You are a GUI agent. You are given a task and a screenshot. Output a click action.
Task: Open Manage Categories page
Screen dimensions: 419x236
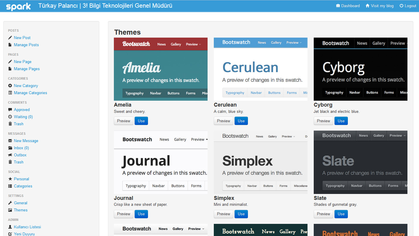pyautogui.click(x=31, y=93)
